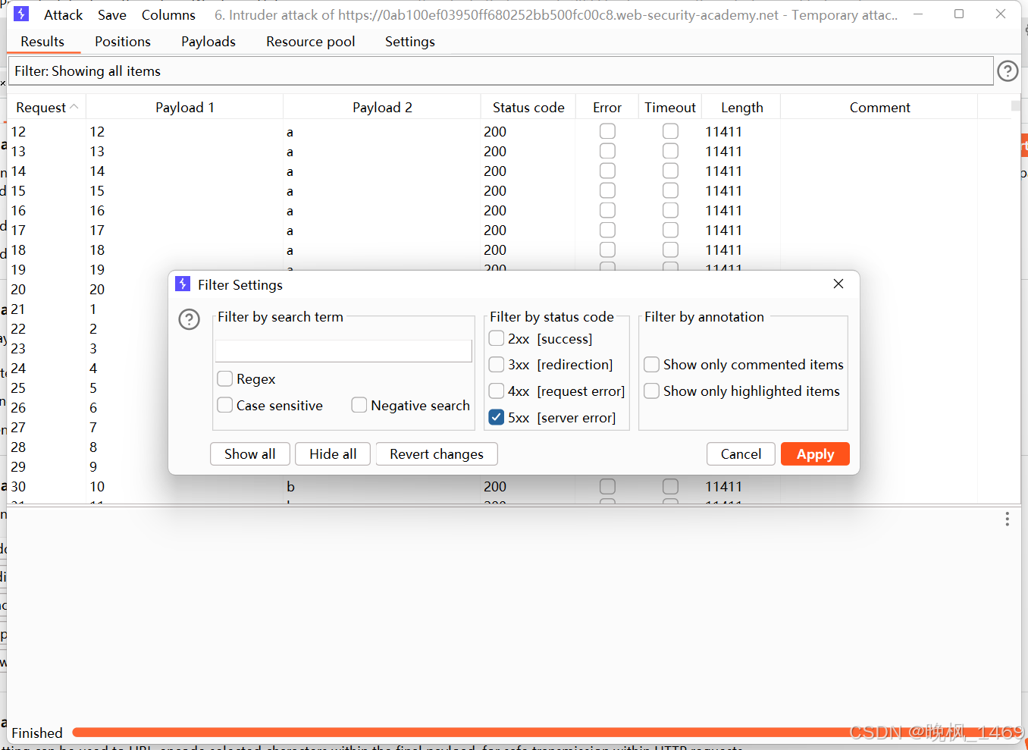
Task: Apply the filter settings
Action: click(815, 453)
